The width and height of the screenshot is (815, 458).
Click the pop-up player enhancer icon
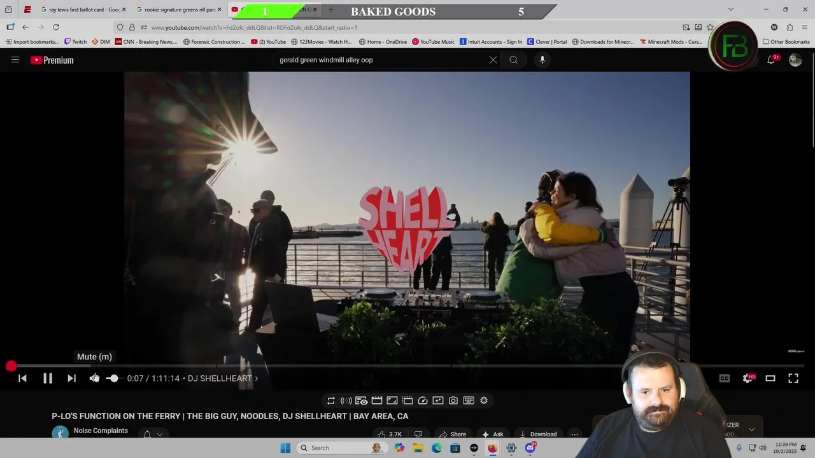click(x=407, y=401)
